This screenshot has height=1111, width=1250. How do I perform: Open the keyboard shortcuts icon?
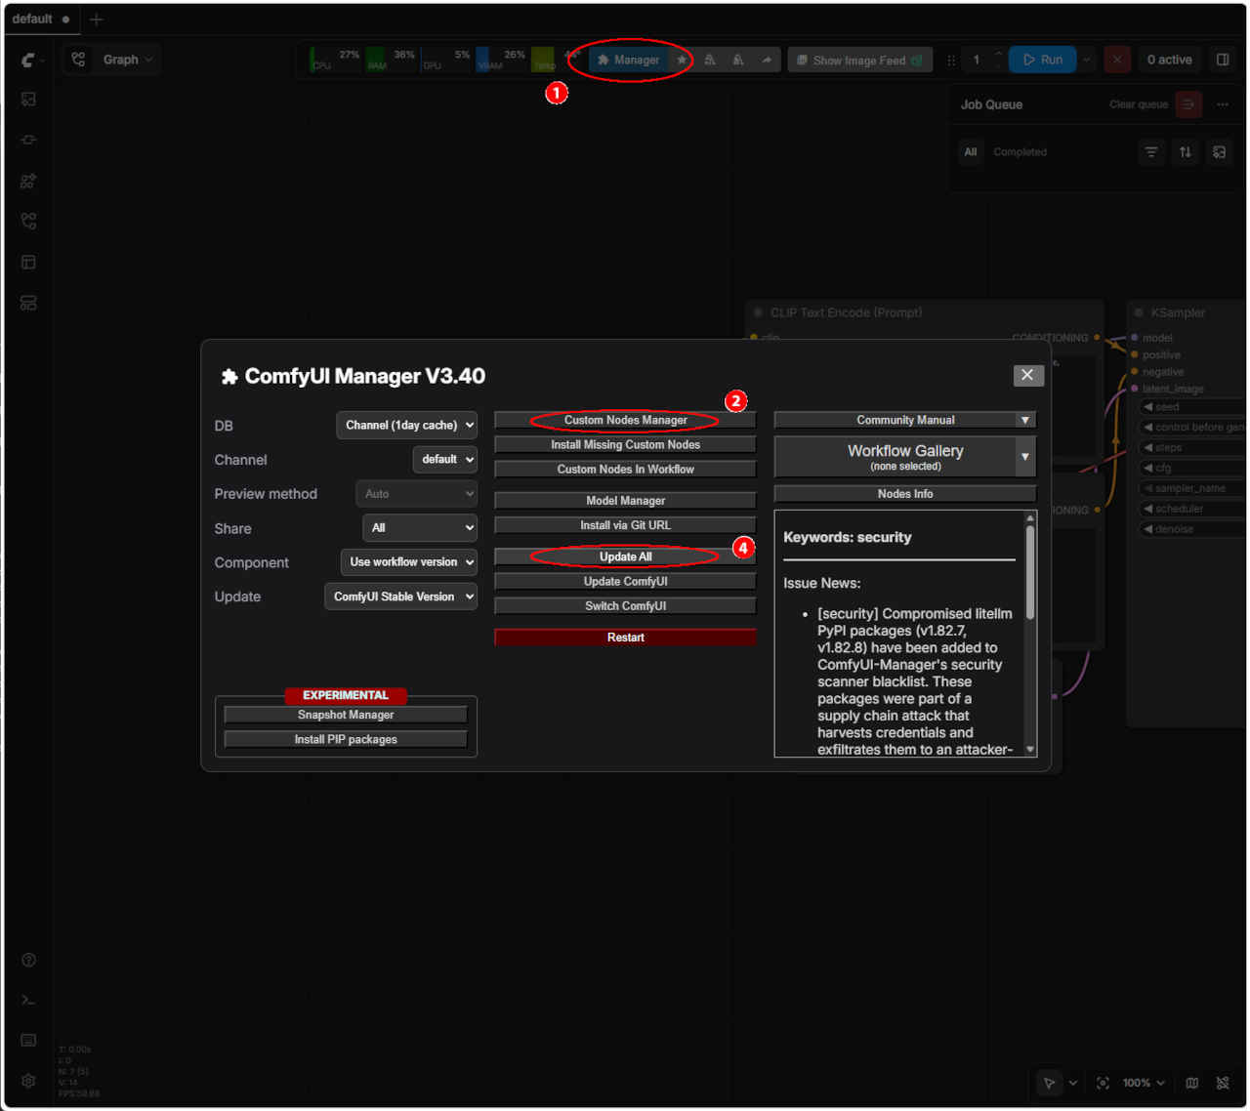click(x=28, y=1041)
